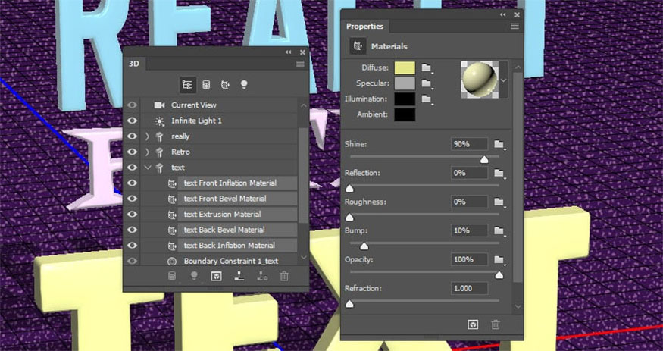This screenshot has width=663, height=351.
Task: Toggle visibility of text Back Bevel Material
Action: (133, 230)
